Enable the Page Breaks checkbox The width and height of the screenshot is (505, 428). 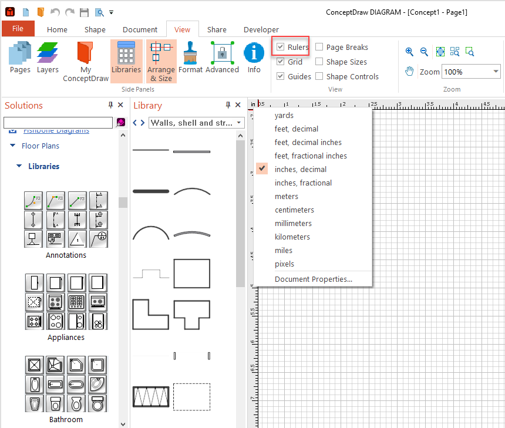pos(319,47)
